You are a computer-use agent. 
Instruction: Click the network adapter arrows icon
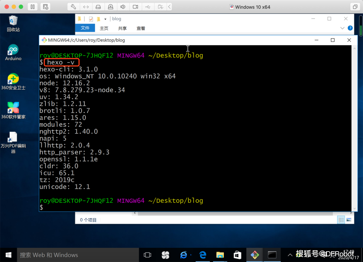[x=86, y=7]
